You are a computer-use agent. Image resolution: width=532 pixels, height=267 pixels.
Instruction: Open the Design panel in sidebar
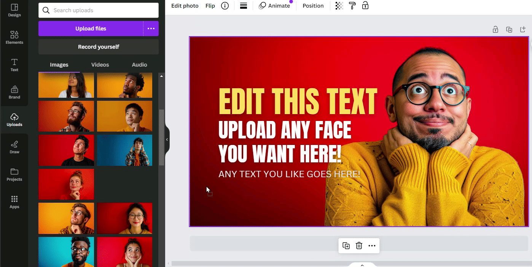[x=14, y=10]
